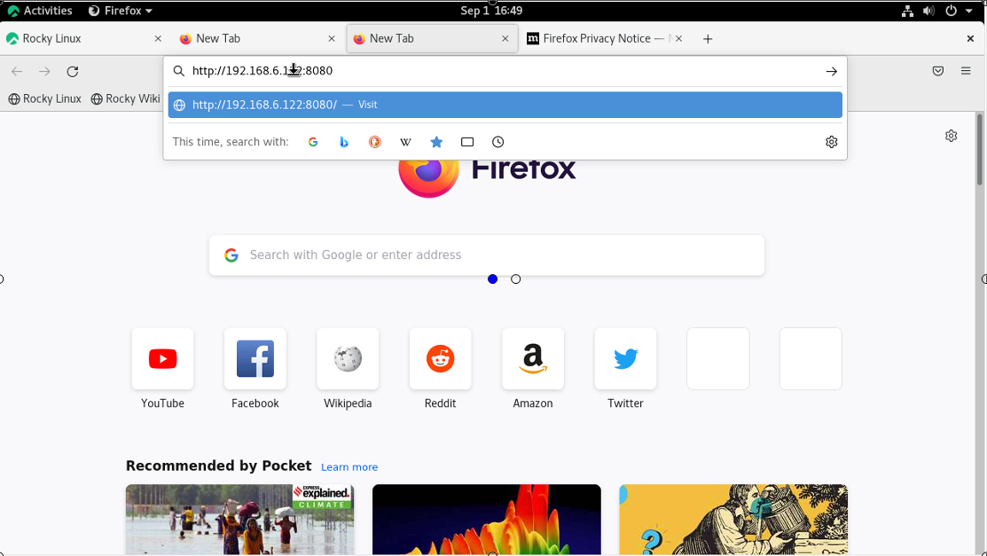Click the network status icon in the top bar
987x556 pixels.
point(907,11)
